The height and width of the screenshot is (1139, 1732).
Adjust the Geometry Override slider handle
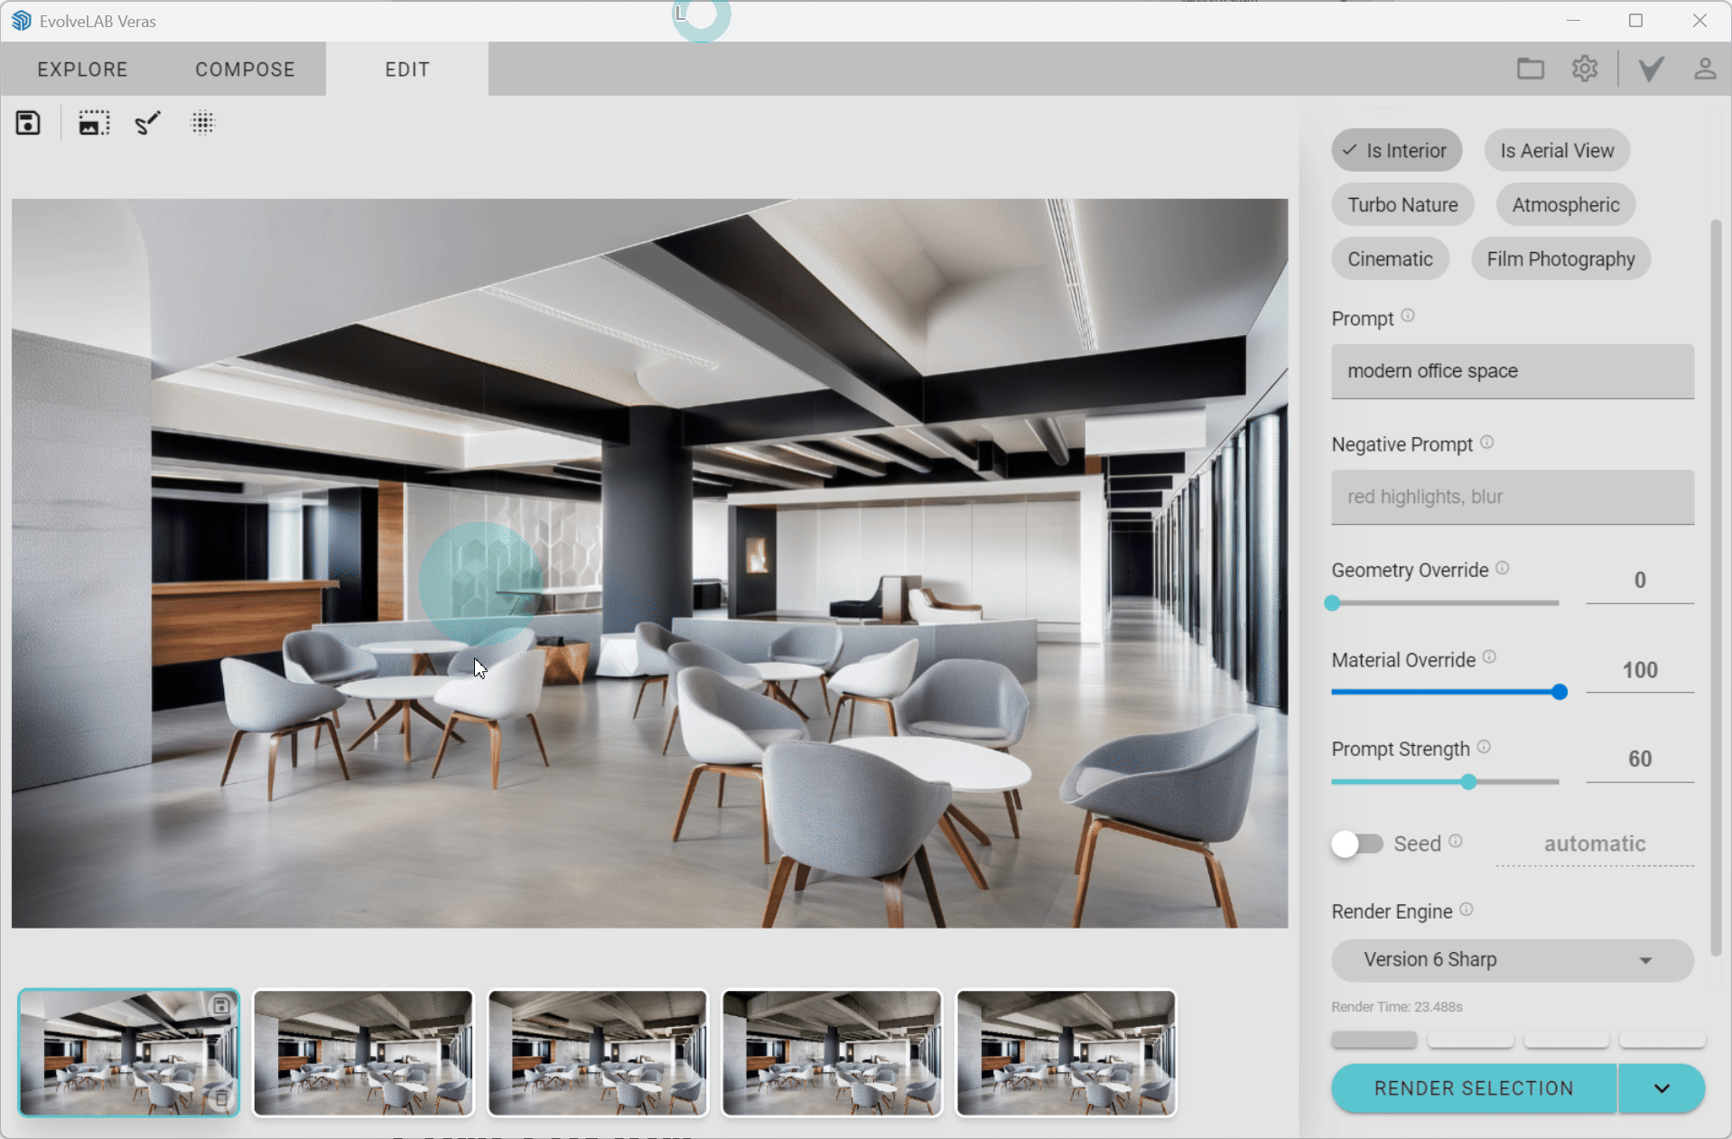pyautogui.click(x=1332, y=602)
